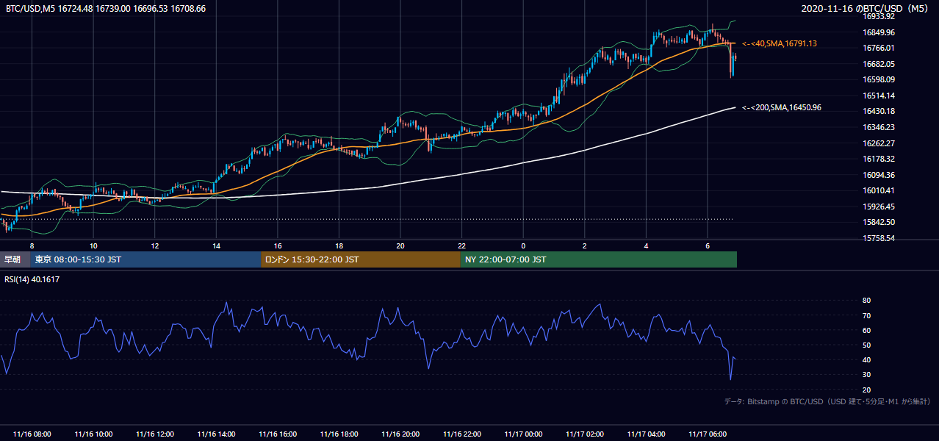This screenshot has width=939, height=441.
Task: Click the 11/16 16:00 time axis label
Action: tap(278, 434)
